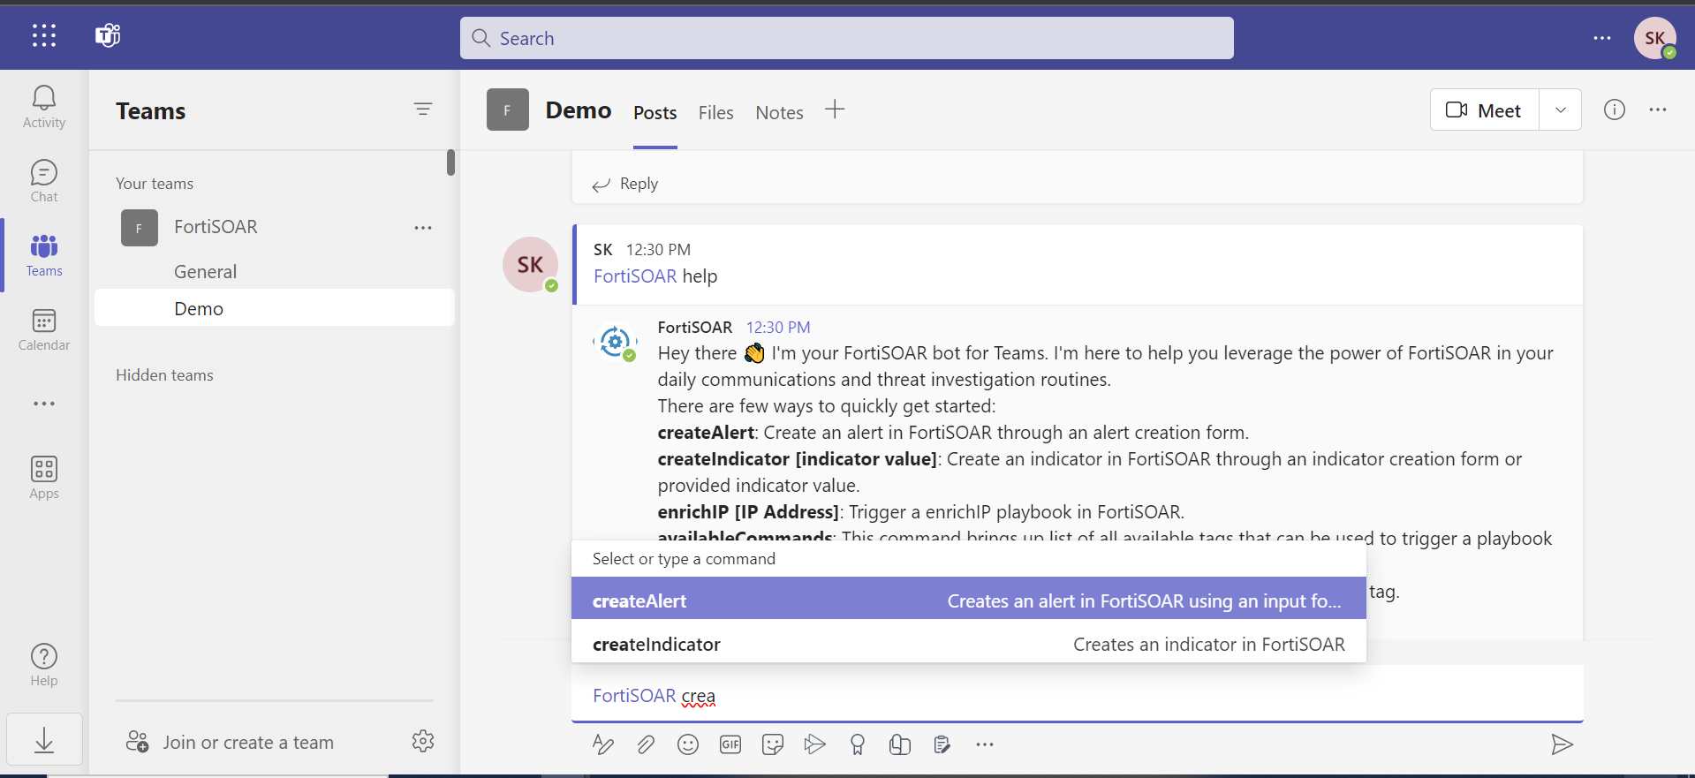
Task: Select the createAlert command suggestion
Action: (968, 600)
